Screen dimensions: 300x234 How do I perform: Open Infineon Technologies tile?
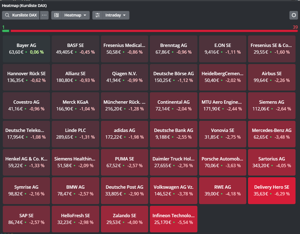[174, 219]
